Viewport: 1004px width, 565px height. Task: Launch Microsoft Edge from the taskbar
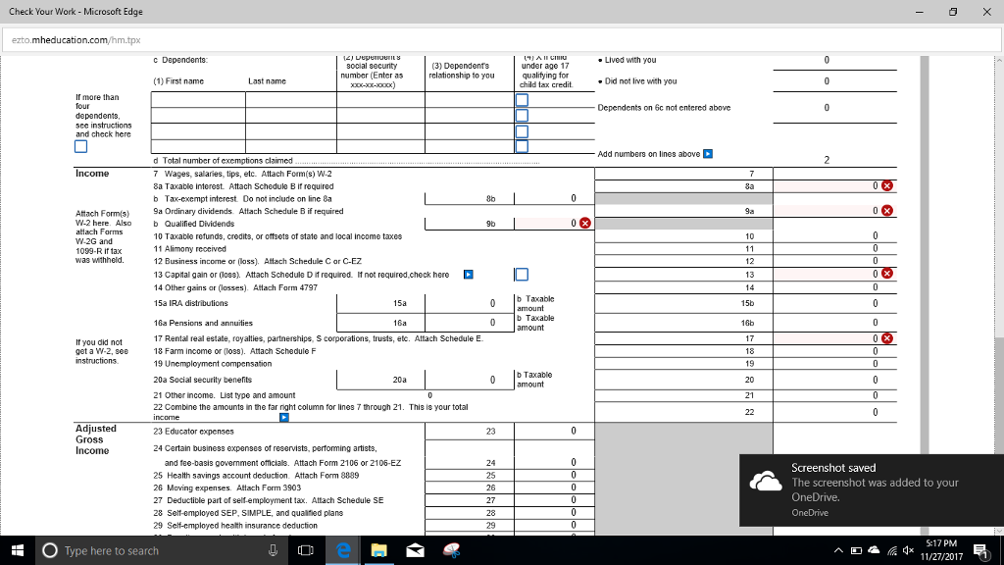[342, 550]
